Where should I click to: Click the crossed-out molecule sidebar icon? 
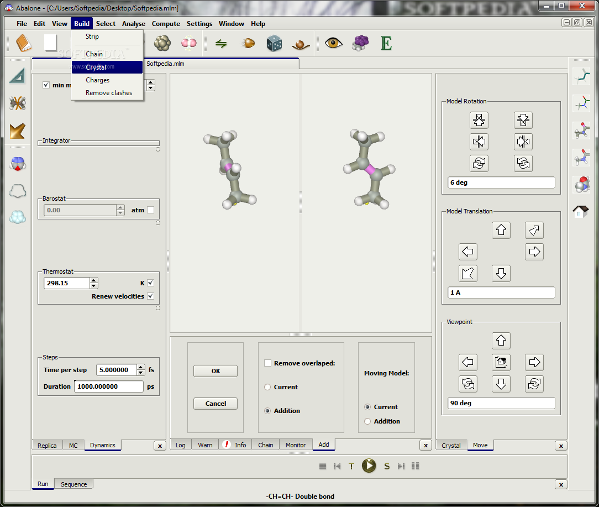point(18,103)
